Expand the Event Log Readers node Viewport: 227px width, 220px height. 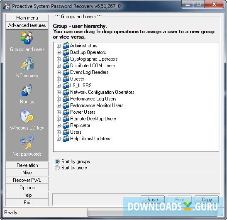(x=59, y=72)
